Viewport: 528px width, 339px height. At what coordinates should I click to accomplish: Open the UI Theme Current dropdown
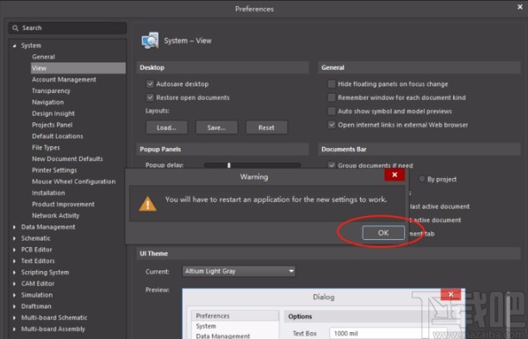239,271
